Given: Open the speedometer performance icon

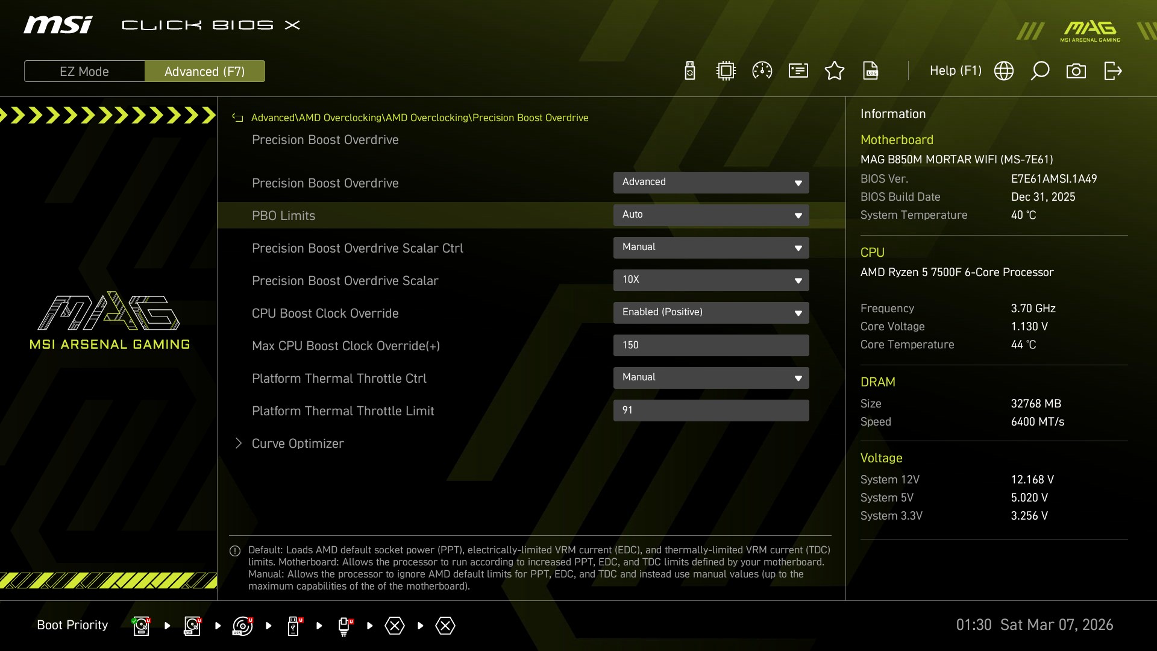Looking at the screenshot, I should pyautogui.click(x=762, y=71).
